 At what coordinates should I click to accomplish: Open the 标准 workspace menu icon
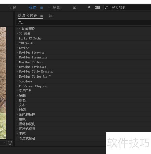[x=42, y=8]
